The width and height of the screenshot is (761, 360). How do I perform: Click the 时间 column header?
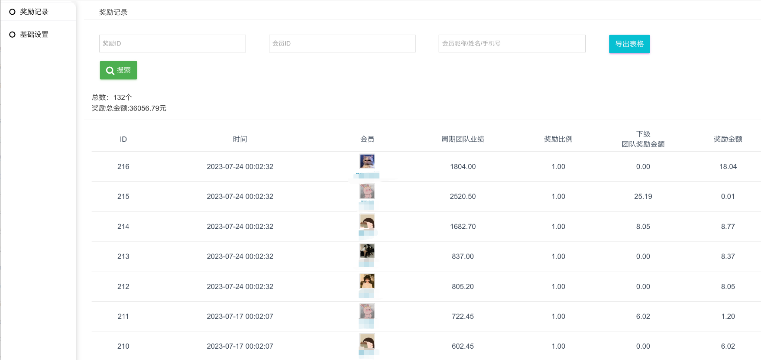click(240, 139)
